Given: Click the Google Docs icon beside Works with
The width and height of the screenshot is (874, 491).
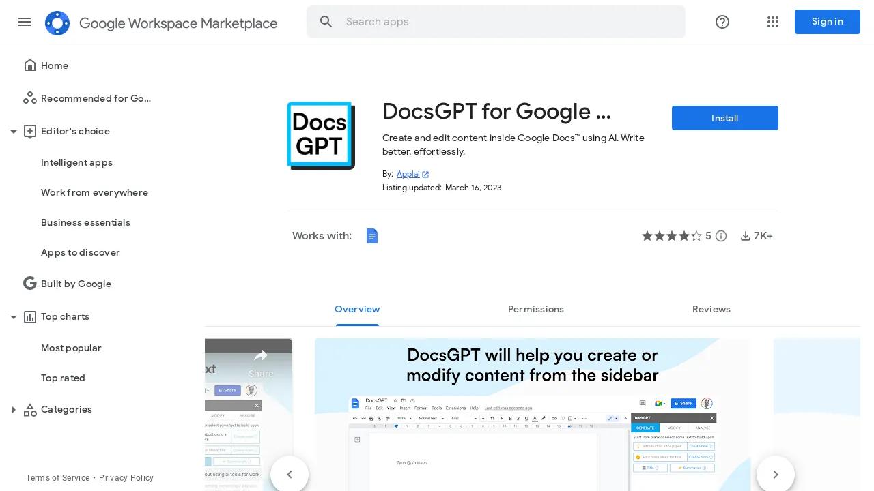Looking at the screenshot, I should 372,236.
